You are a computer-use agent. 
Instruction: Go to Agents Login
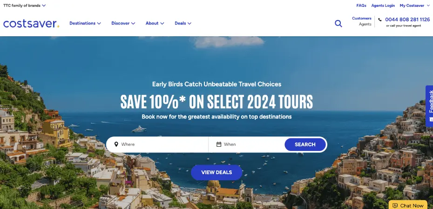[383, 6]
